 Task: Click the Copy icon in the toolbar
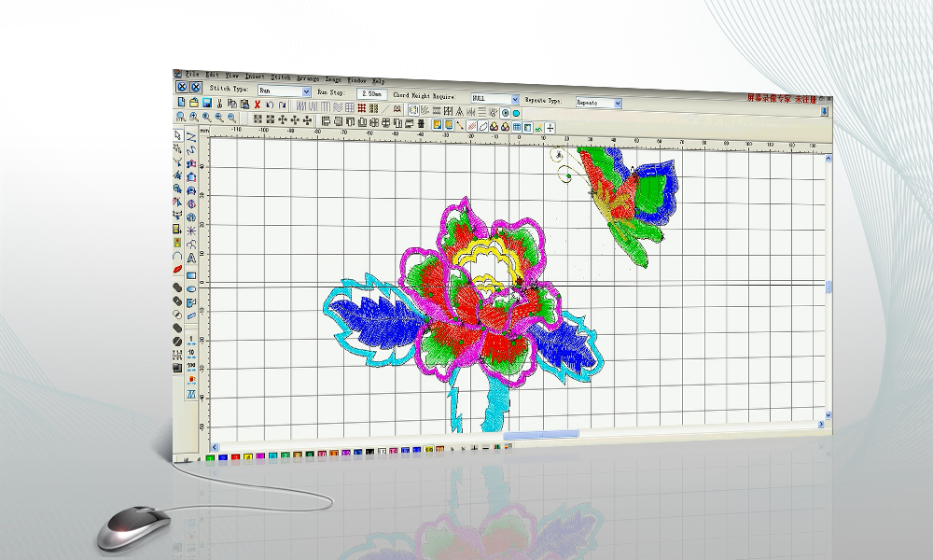pyautogui.click(x=232, y=104)
